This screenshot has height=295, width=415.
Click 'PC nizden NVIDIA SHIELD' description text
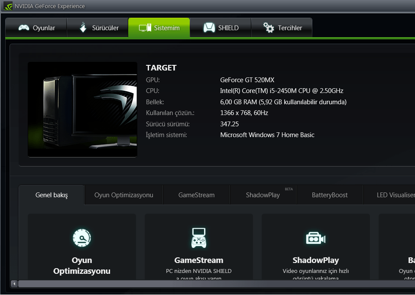[x=199, y=271]
